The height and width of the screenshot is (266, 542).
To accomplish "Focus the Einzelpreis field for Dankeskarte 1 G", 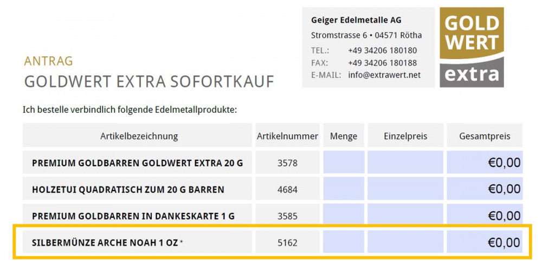I will [405, 216].
